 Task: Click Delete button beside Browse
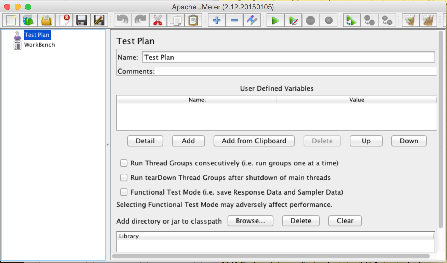coord(301,221)
